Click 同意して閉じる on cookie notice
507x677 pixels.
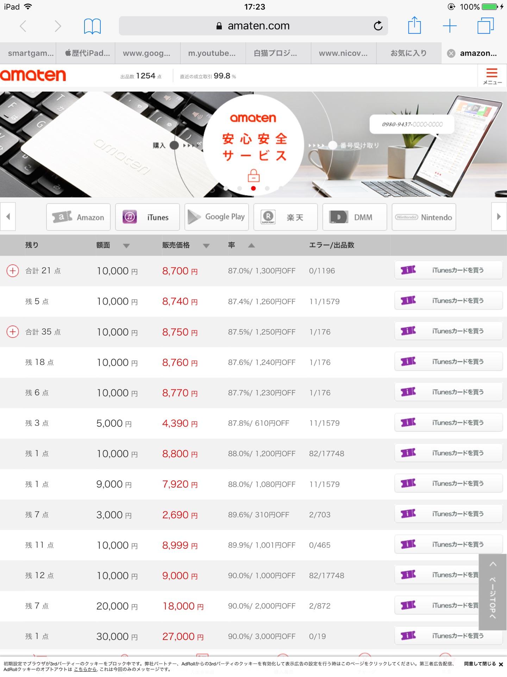coord(483,664)
